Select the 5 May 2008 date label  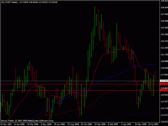coord(46,124)
